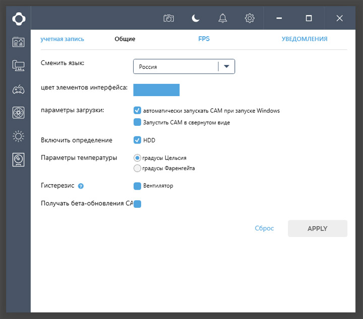Open the gamepad games section in sidebar
The height and width of the screenshot is (319, 363).
(x=19, y=90)
